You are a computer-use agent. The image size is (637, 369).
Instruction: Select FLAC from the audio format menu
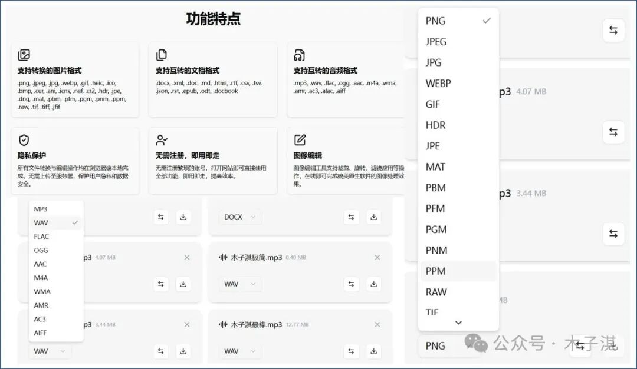tap(41, 236)
